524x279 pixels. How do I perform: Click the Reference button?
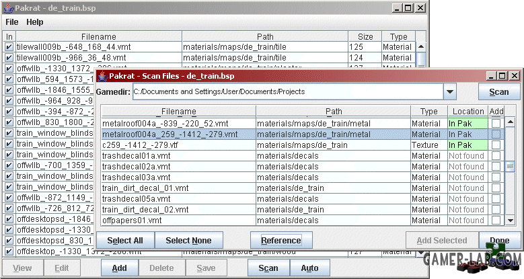click(x=281, y=241)
